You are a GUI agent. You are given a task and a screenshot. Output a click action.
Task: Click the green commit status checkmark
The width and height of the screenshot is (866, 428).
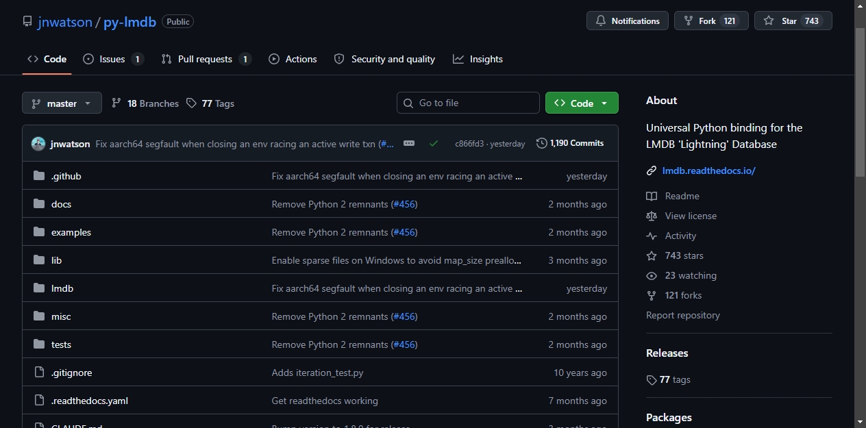coord(434,143)
